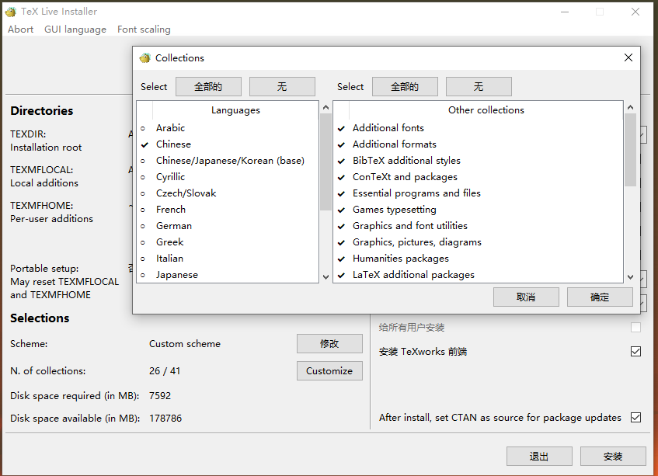Viewport: 658px width, 476px height.
Task: Click the TEXDIR: label
Action: pos(28,134)
